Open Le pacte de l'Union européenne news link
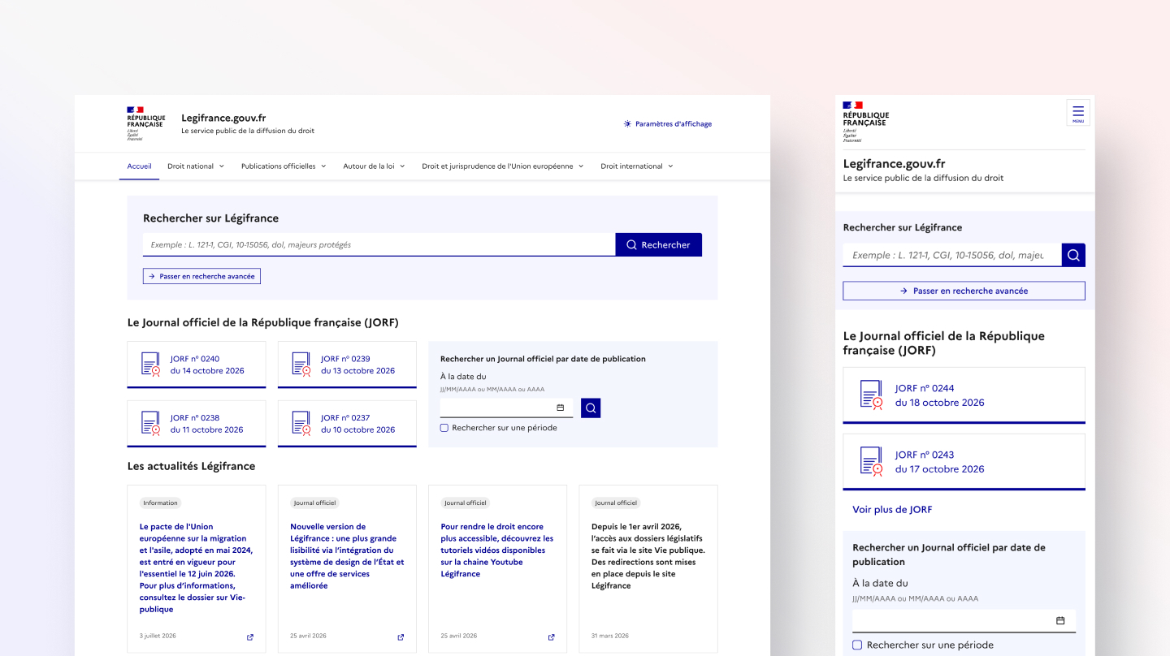The height and width of the screenshot is (656, 1170). (x=196, y=568)
